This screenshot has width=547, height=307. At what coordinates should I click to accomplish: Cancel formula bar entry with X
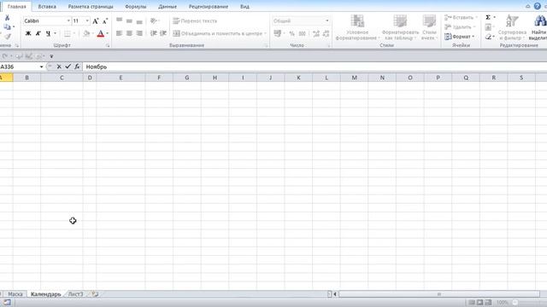click(59, 67)
